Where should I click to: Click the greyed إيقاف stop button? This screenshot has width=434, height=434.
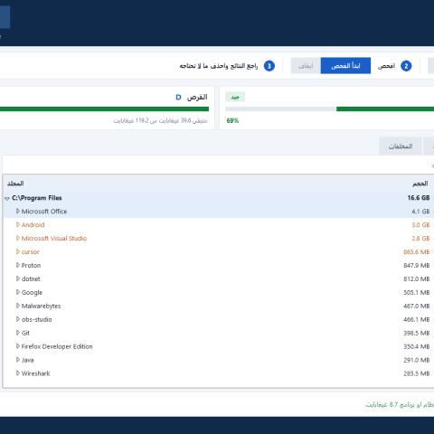(306, 66)
